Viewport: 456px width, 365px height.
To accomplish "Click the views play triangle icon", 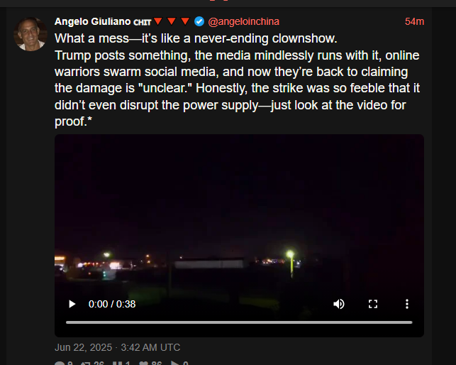I will (x=174, y=364).
